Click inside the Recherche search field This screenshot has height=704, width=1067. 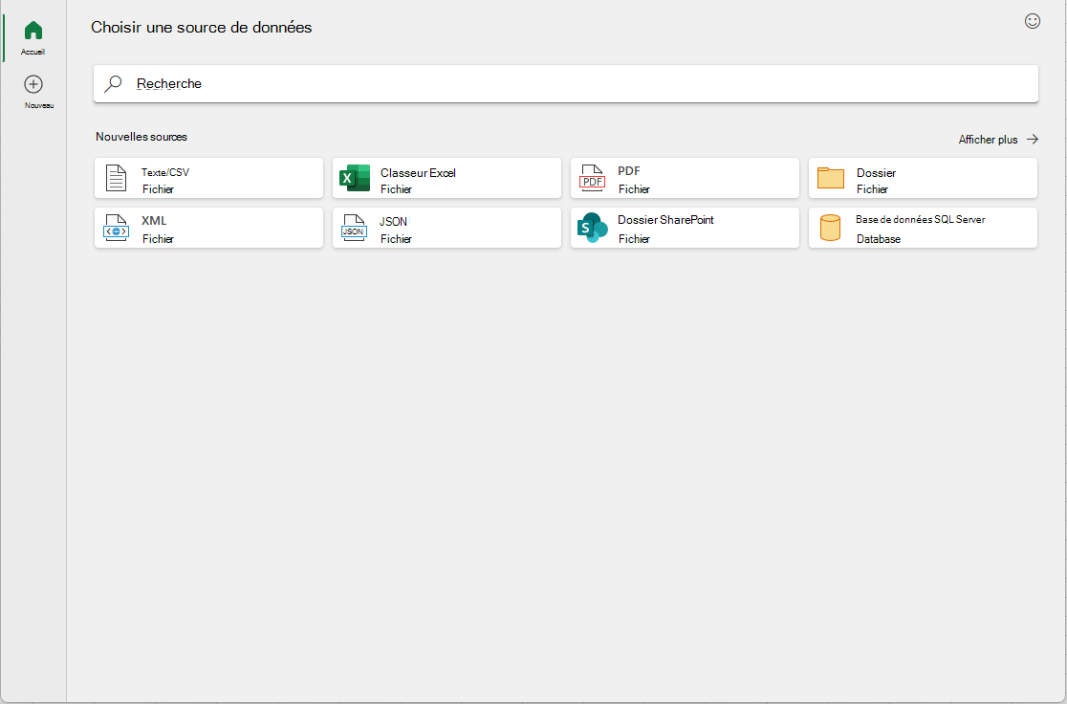565,84
